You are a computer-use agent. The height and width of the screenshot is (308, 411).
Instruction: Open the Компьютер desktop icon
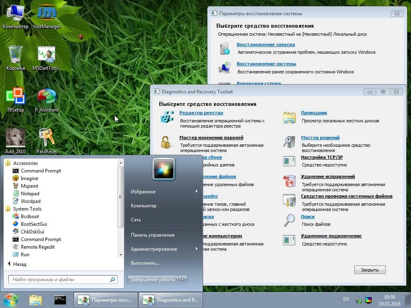pyautogui.click(x=15, y=16)
